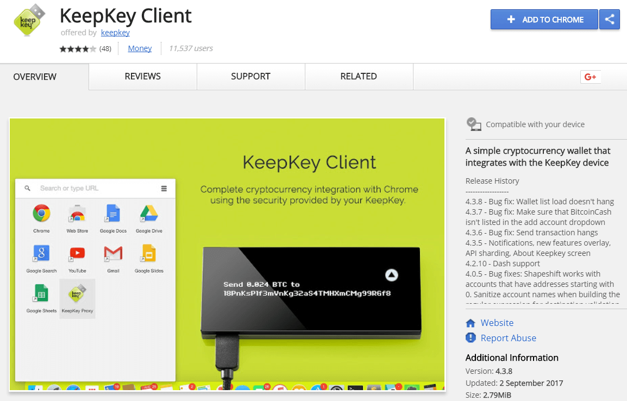Click the up-arrow button on the KeepKey device
This screenshot has height=401, width=627.
coord(392,275)
